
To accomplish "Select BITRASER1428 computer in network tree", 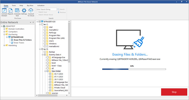I will tap(17, 37).
